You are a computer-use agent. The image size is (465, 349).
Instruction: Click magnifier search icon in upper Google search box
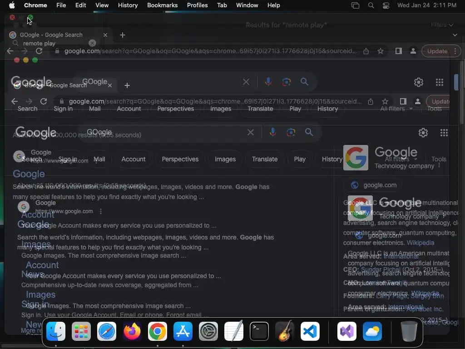[304, 82]
